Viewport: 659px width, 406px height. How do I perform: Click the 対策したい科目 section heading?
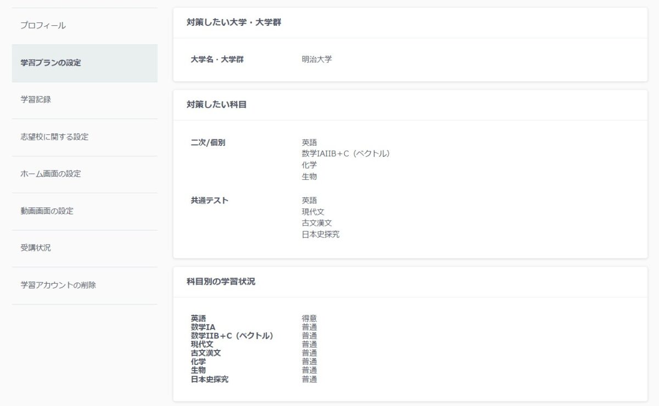(x=216, y=104)
